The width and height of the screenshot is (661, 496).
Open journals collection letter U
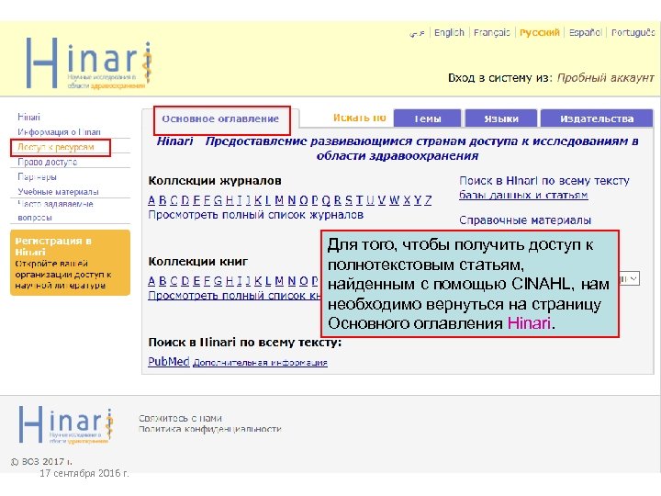pyautogui.click(x=370, y=200)
